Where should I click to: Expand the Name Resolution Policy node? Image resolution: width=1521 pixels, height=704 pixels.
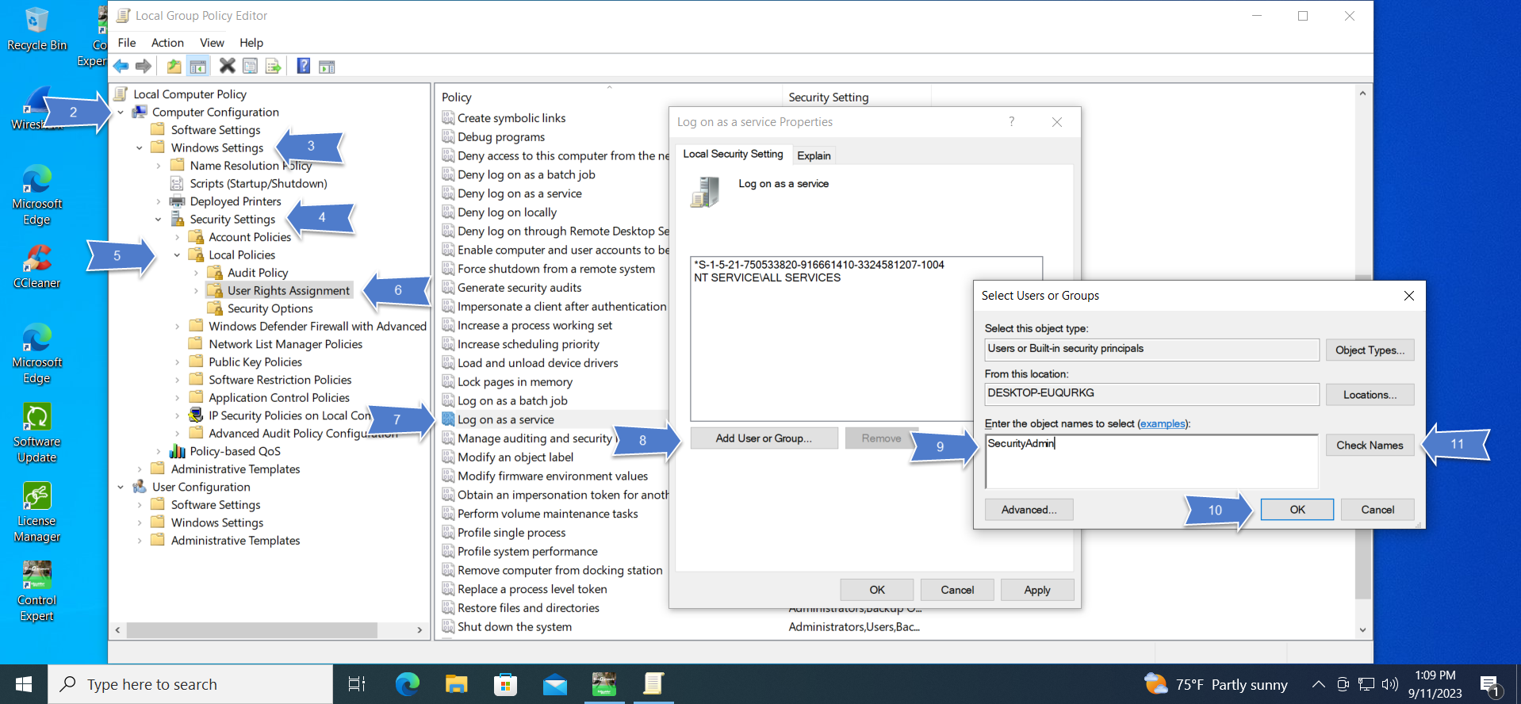159,166
